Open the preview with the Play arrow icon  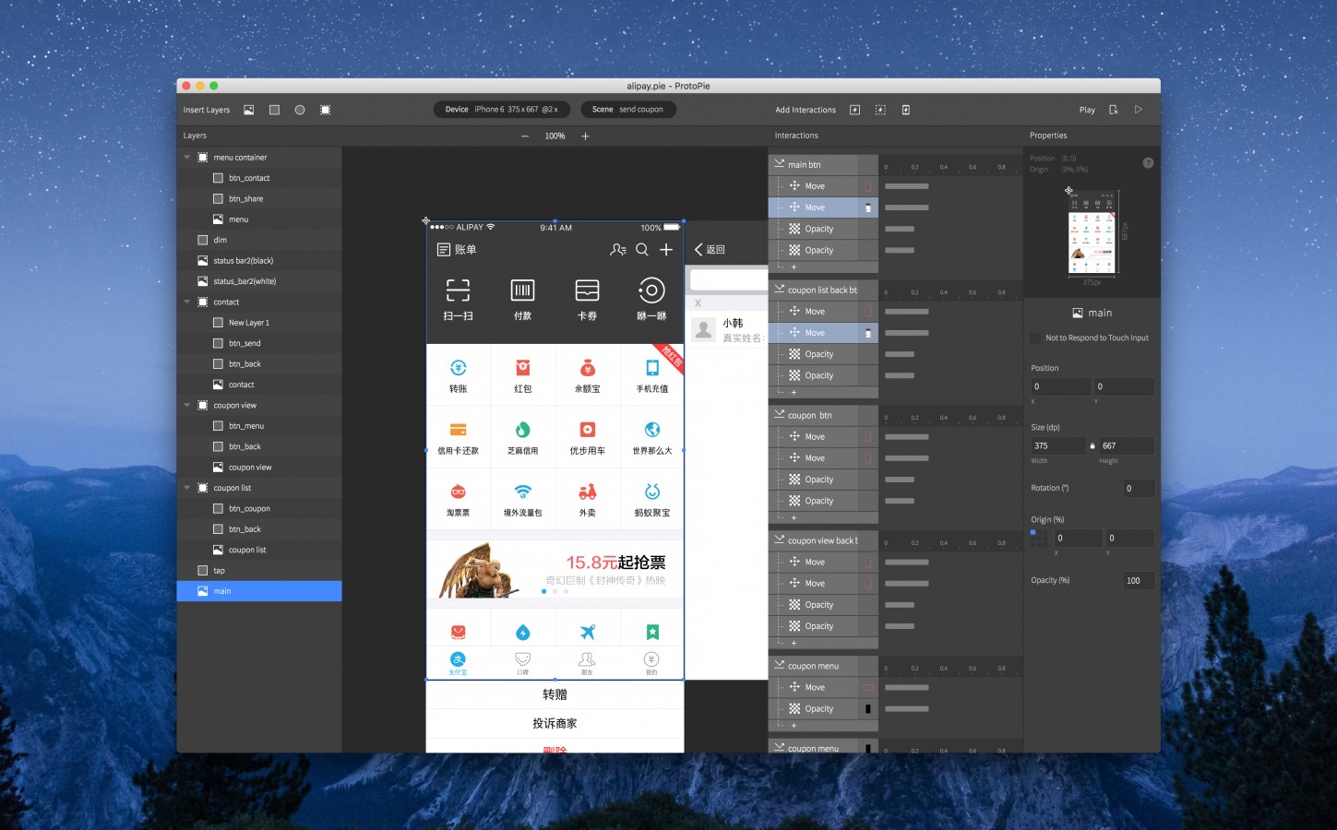coord(1138,109)
